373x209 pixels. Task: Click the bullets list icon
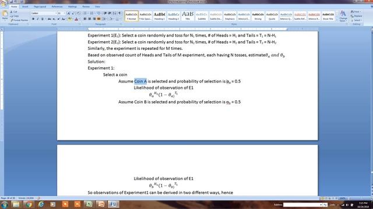(85, 13)
